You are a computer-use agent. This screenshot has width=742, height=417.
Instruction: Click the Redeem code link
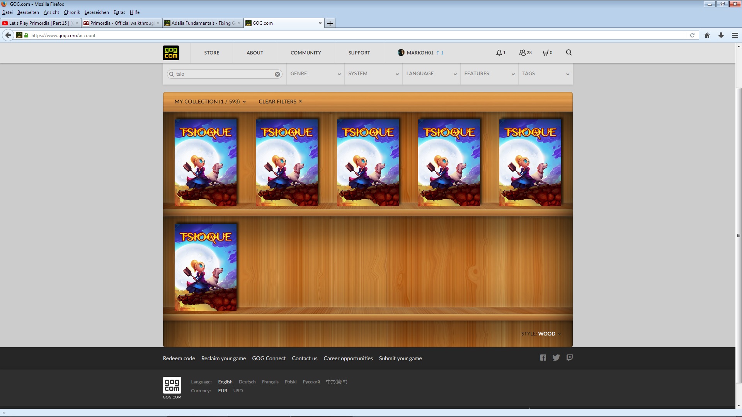tap(179, 358)
